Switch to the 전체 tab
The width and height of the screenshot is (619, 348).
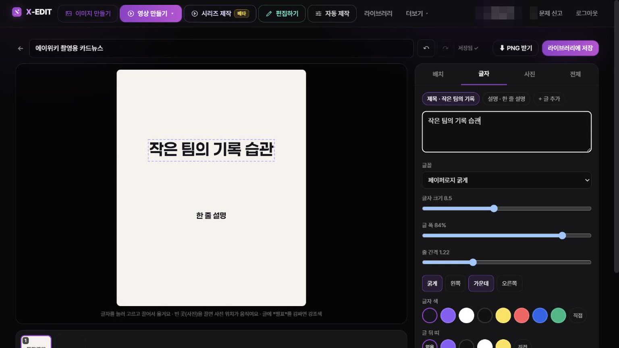pyautogui.click(x=575, y=74)
